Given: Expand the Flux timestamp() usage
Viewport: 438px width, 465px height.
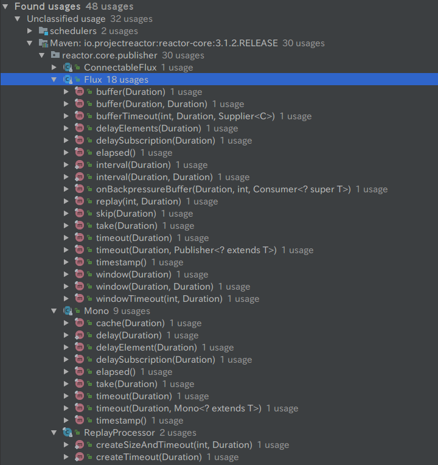Looking at the screenshot, I should pos(66,262).
